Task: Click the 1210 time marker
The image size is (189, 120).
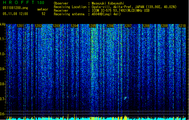Action: click(x=182, y=26)
